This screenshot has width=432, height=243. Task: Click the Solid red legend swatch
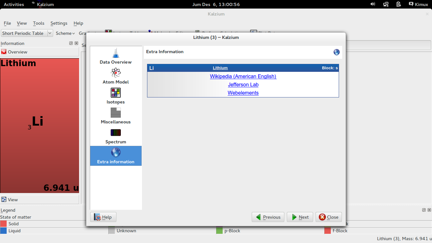coord(3,224)
